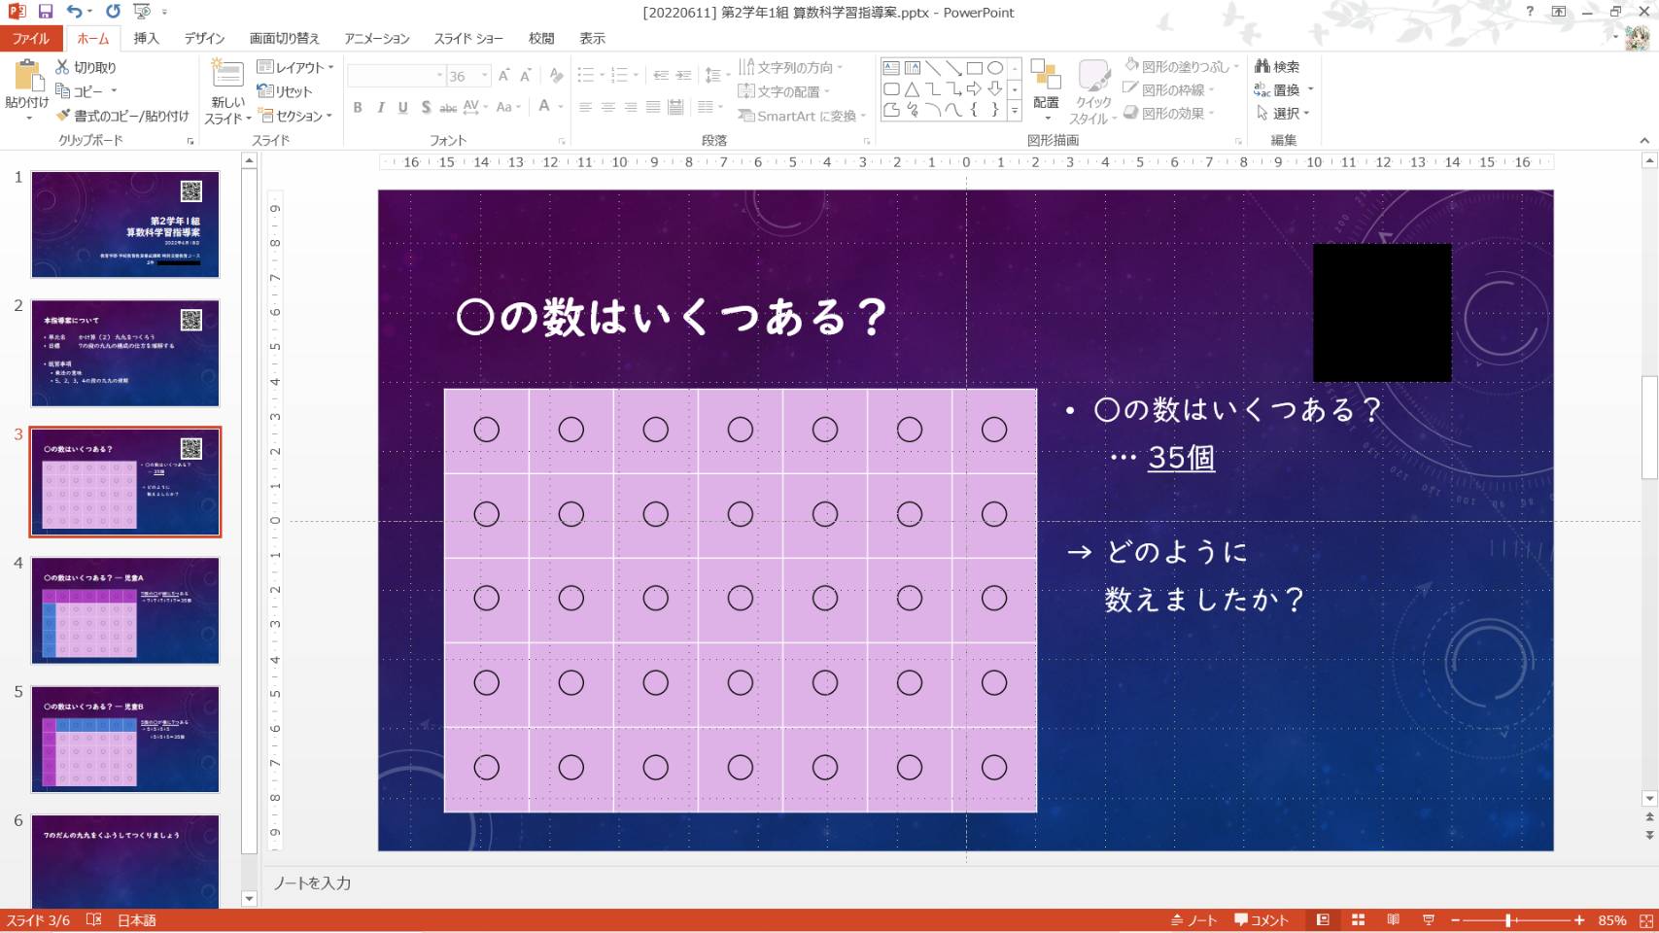Expand the Layout (レイアウト) dropdown

[x=295, y=67]
